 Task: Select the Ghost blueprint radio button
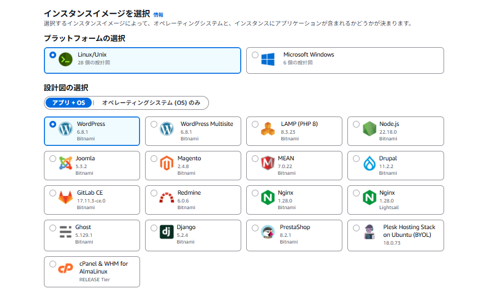tap(53, 227)
